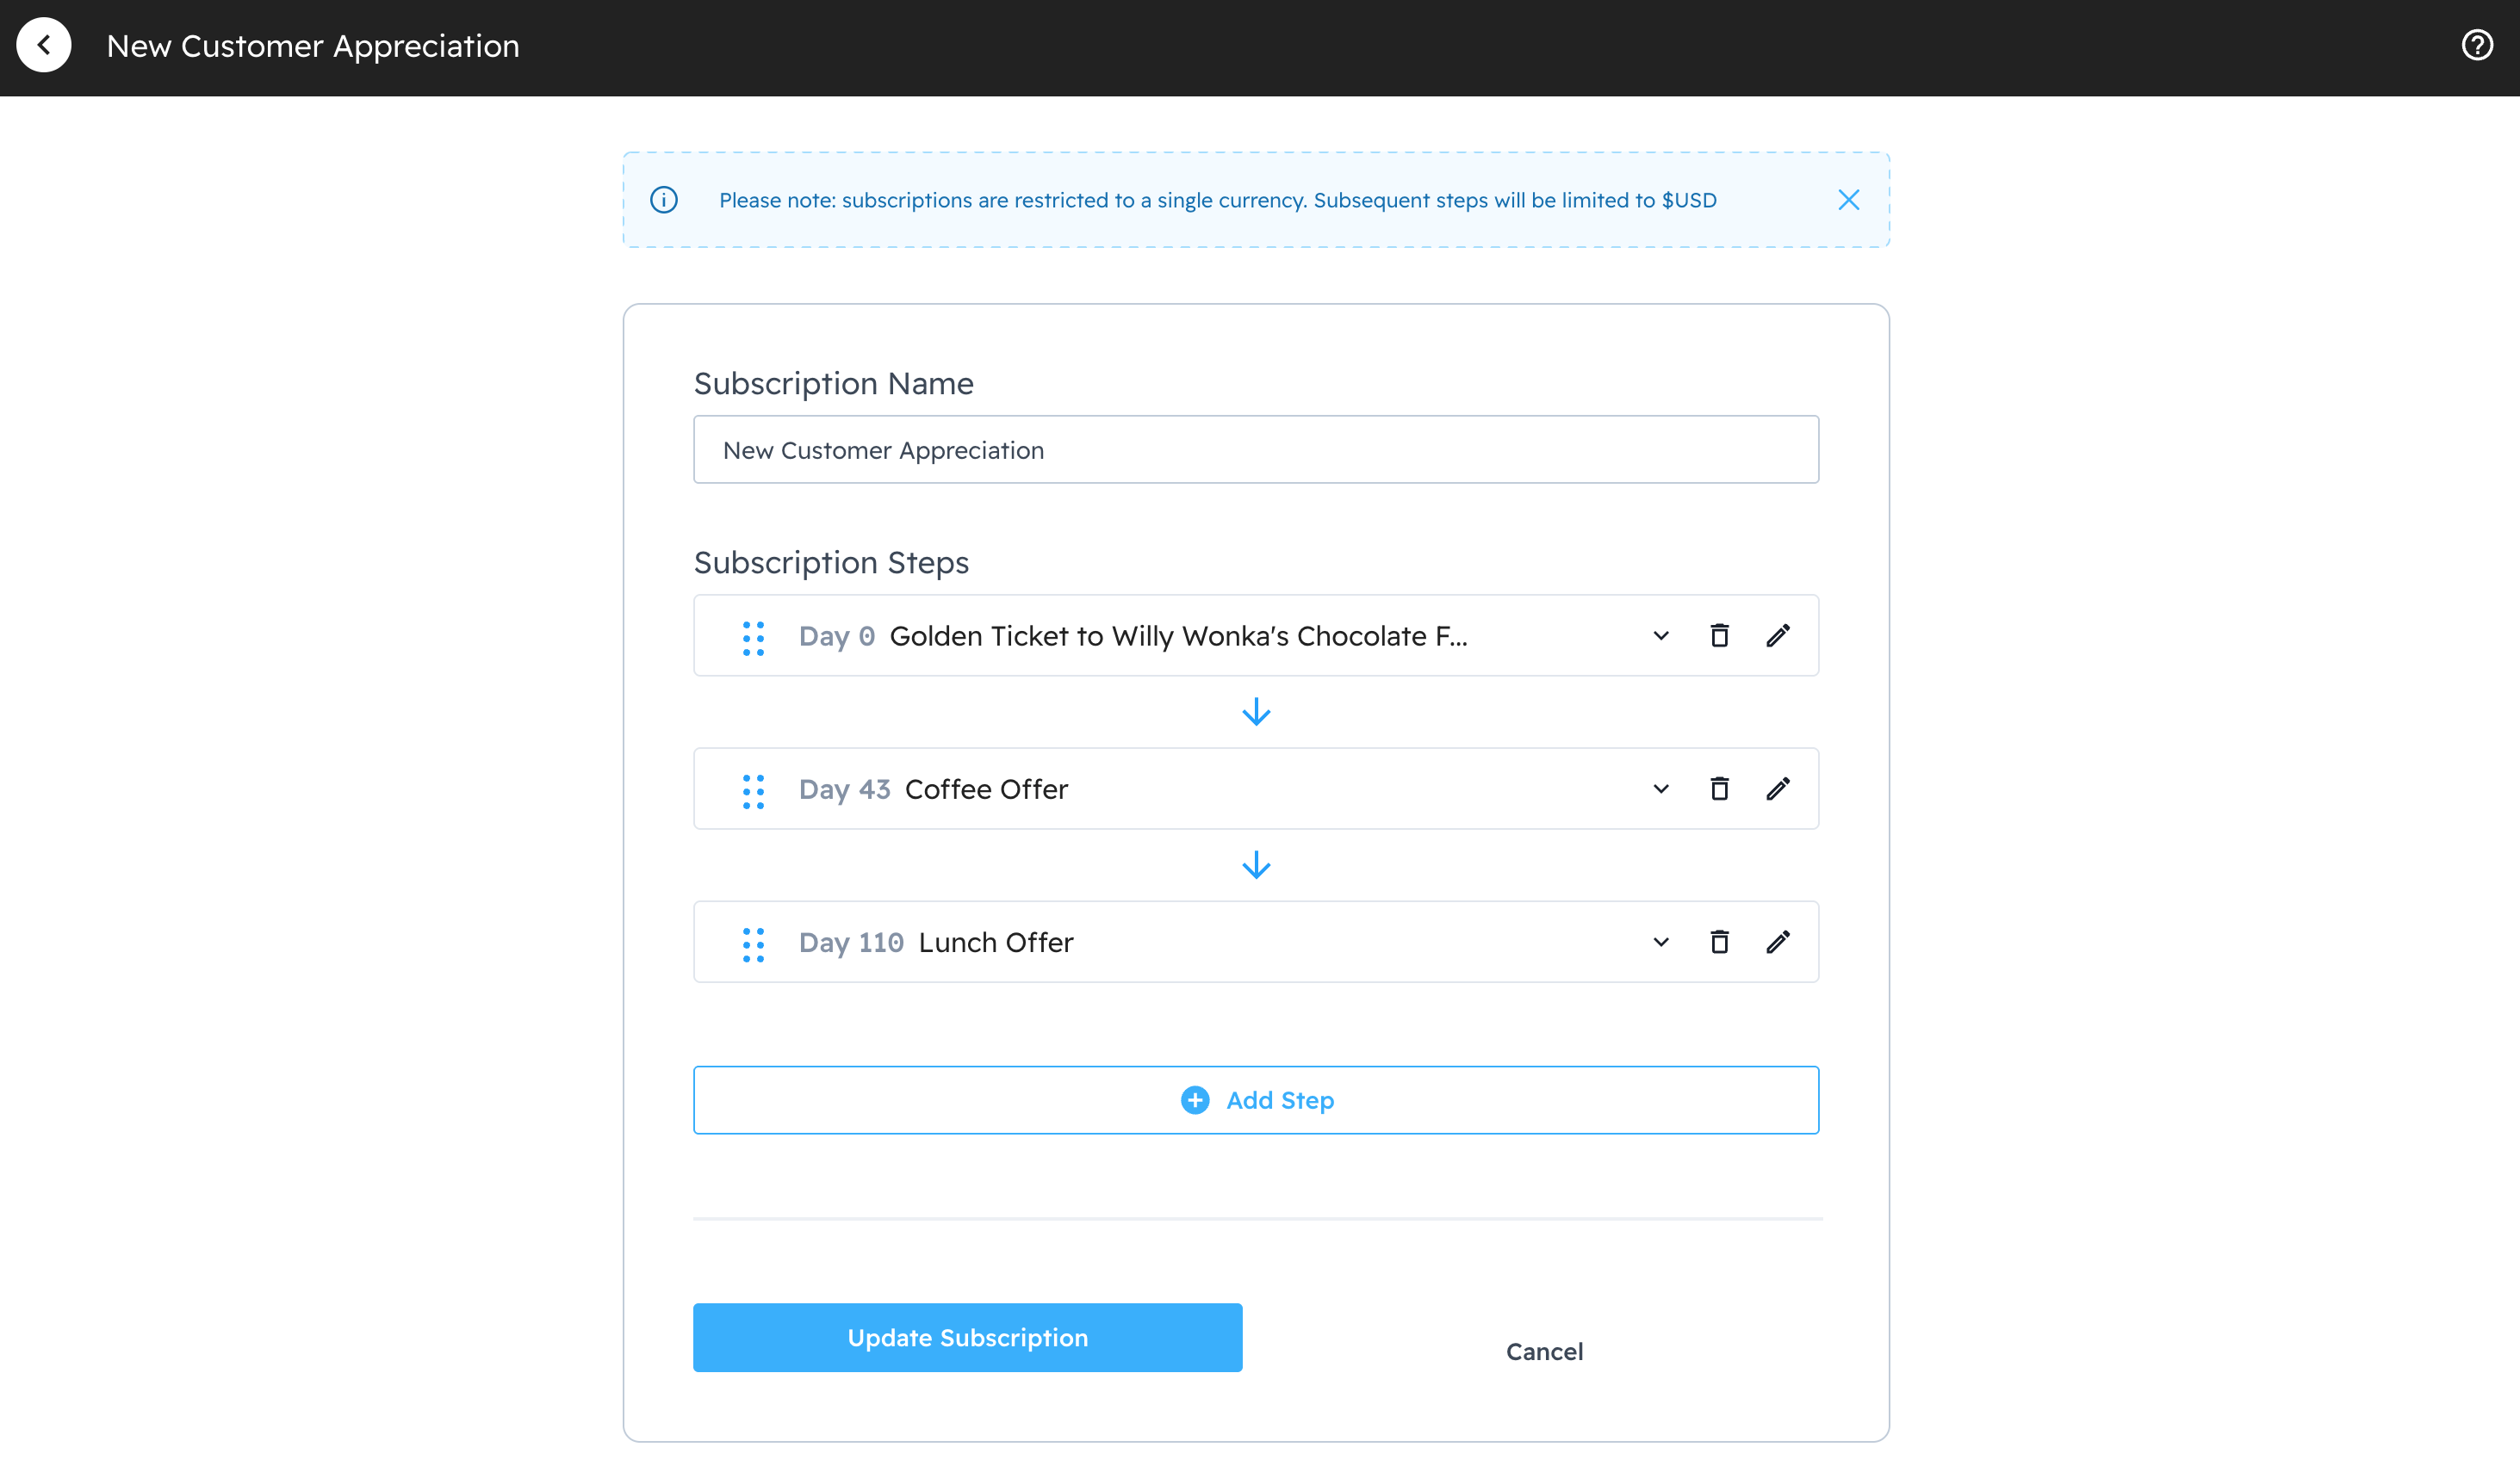
Task: Expand the Coffee Offer step chevron
Action: (x=1660, y=789)
